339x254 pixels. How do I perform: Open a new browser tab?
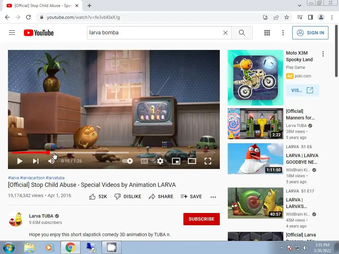tap(89, 6)
